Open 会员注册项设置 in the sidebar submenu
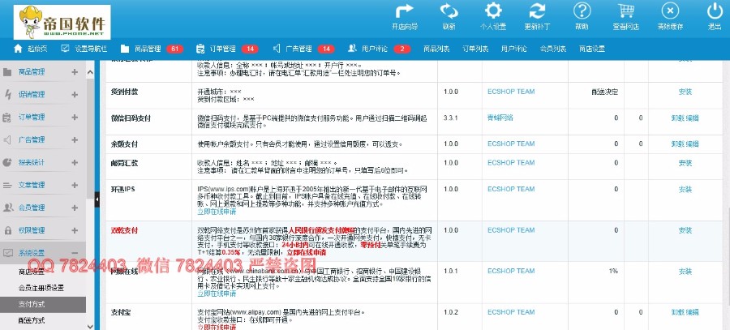Image resolution: width=730 pixels, height=330 pixels. pos(41,288)
